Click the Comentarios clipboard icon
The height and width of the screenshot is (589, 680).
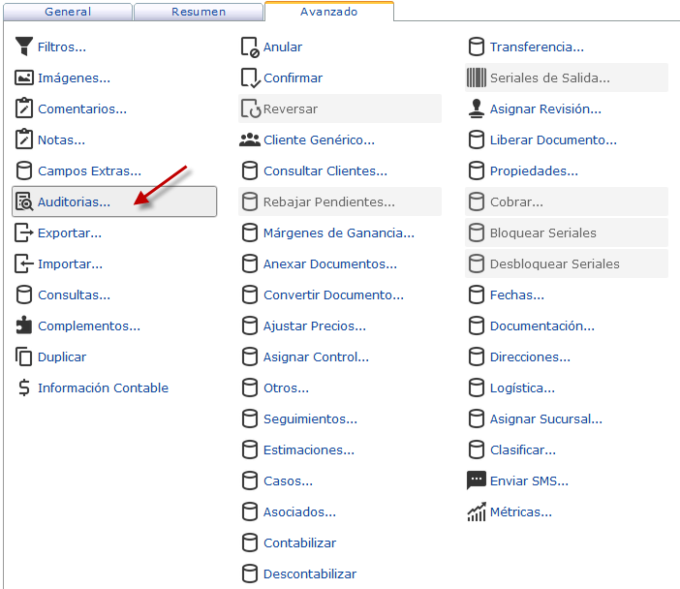[24, 108]
